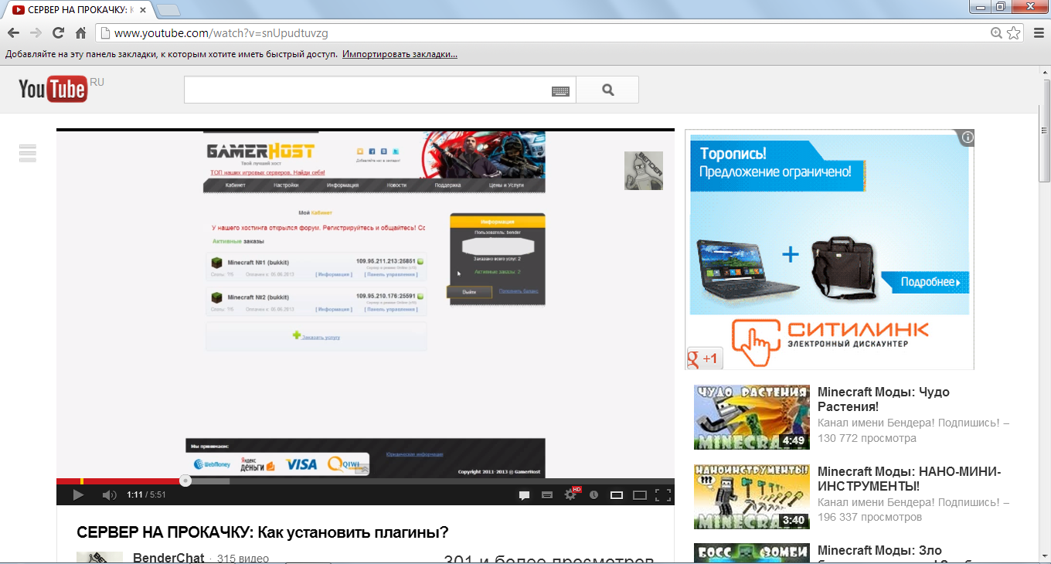This screenshot has height=564, width=1051.
Task: Switch to large player size icon
Action: coord(640,494)
